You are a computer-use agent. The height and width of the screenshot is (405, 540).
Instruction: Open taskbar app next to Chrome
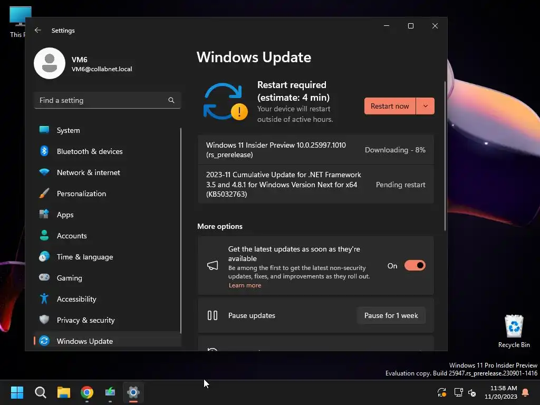[110, 392]
